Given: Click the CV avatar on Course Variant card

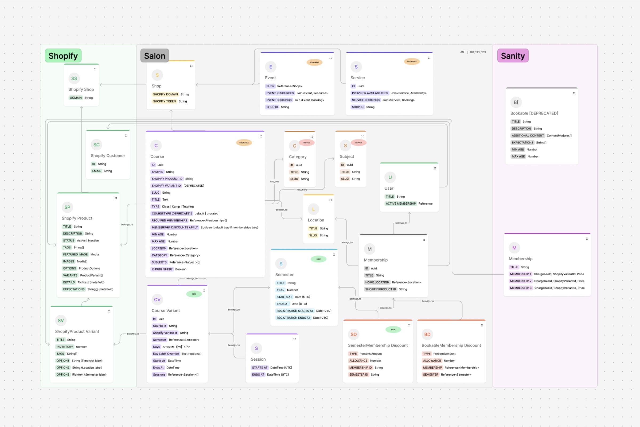Looking at the screenshot, I should click(157, 300).
